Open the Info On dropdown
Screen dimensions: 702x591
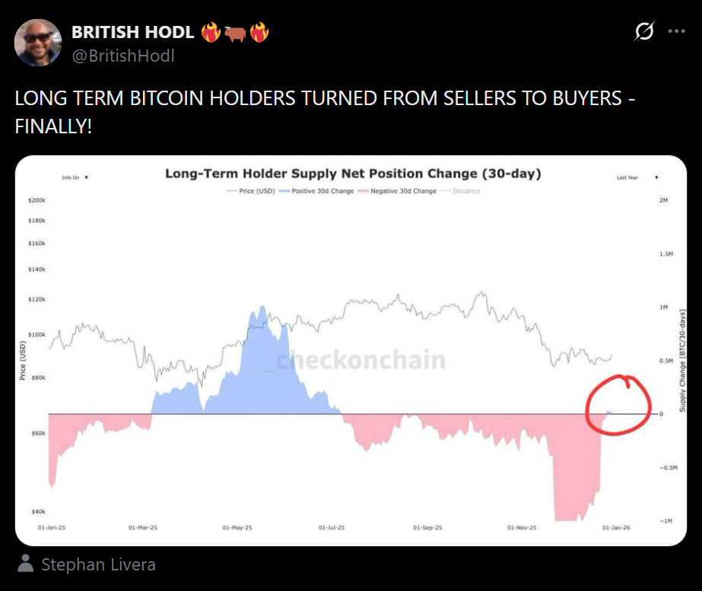coord(75,177)
